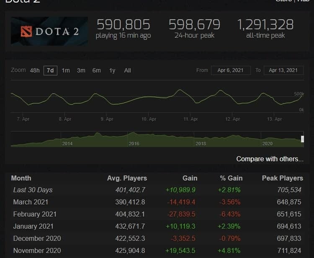
Task: Zoom chart to 1y
Action: 112,70
